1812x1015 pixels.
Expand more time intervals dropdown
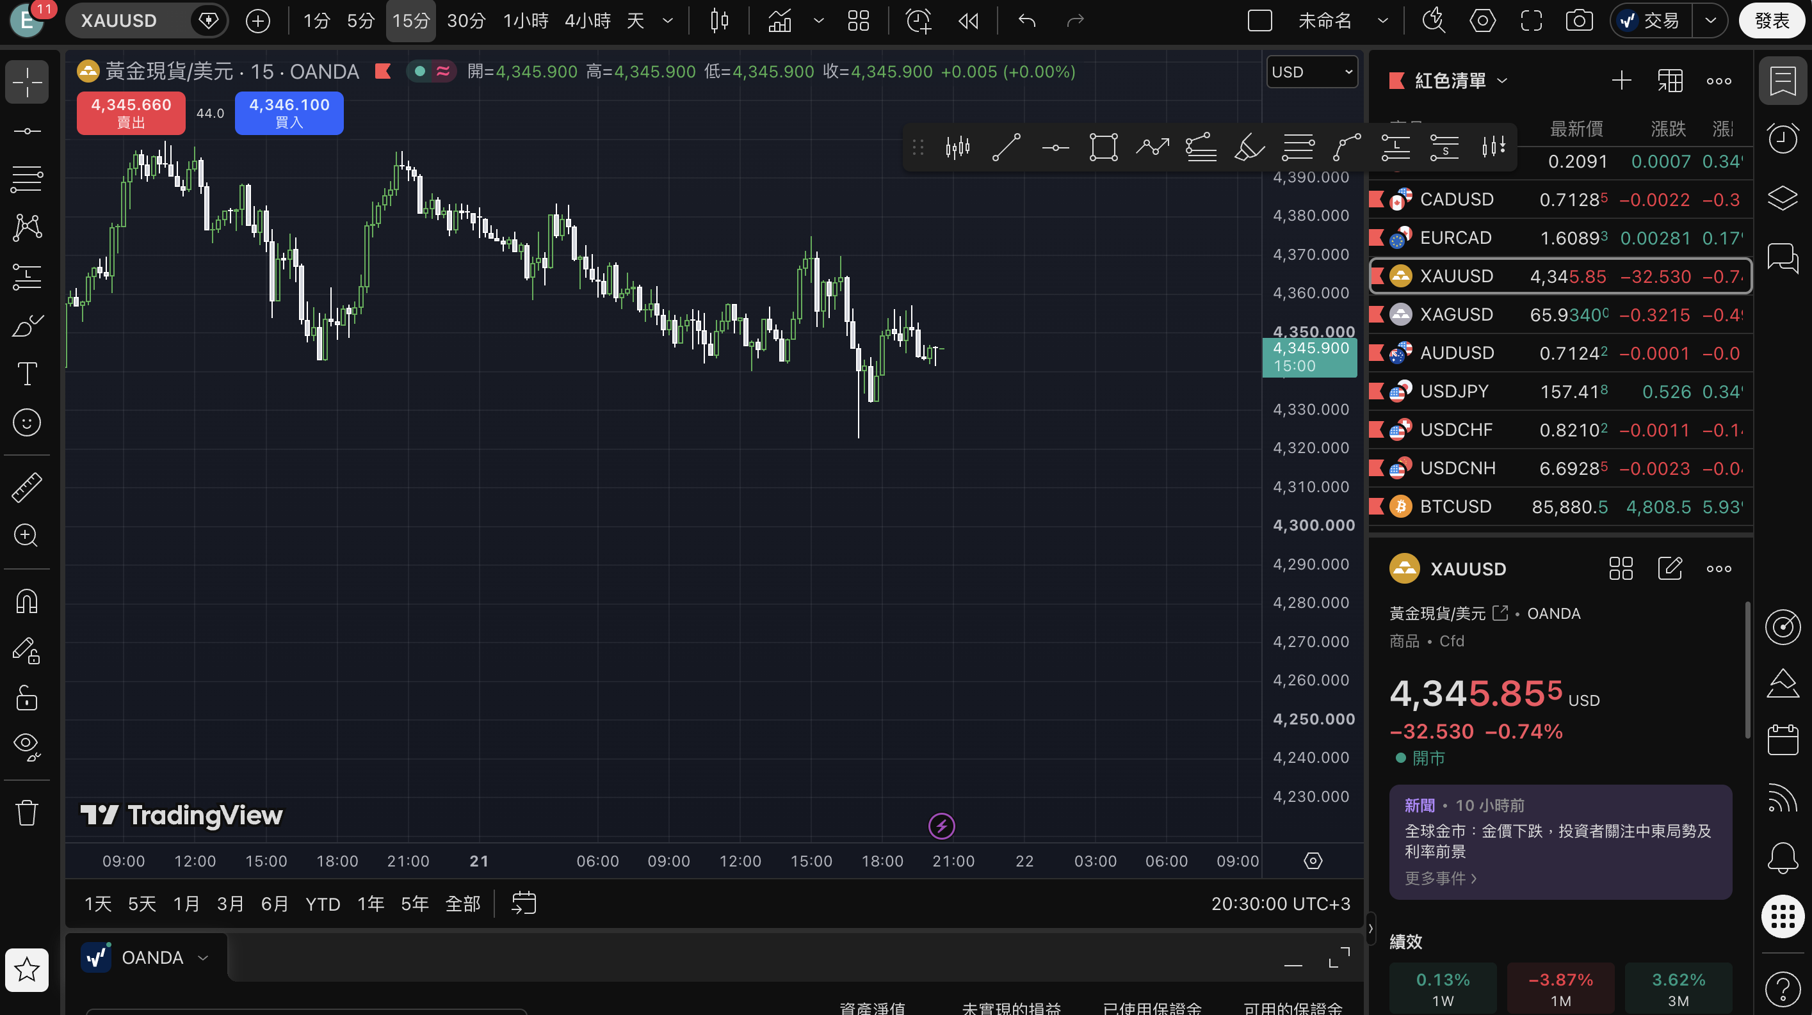(x=668, y=20)
